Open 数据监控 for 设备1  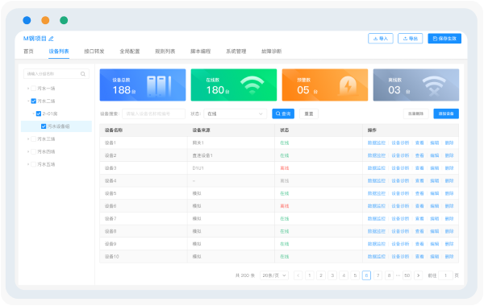[377, 143]
